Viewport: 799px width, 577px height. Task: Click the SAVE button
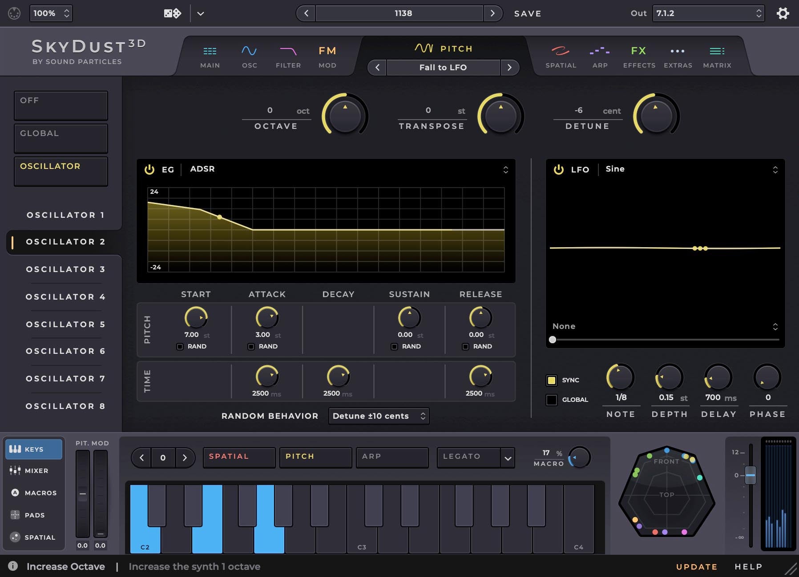(x=528, y=13)
